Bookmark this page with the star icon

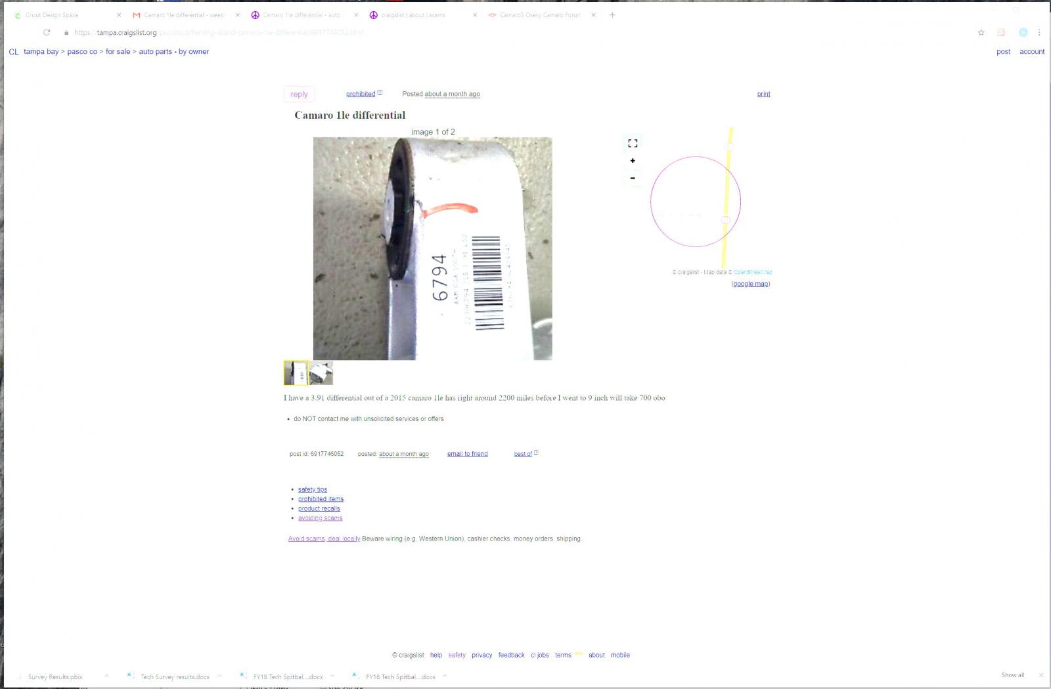pos(981,32)
